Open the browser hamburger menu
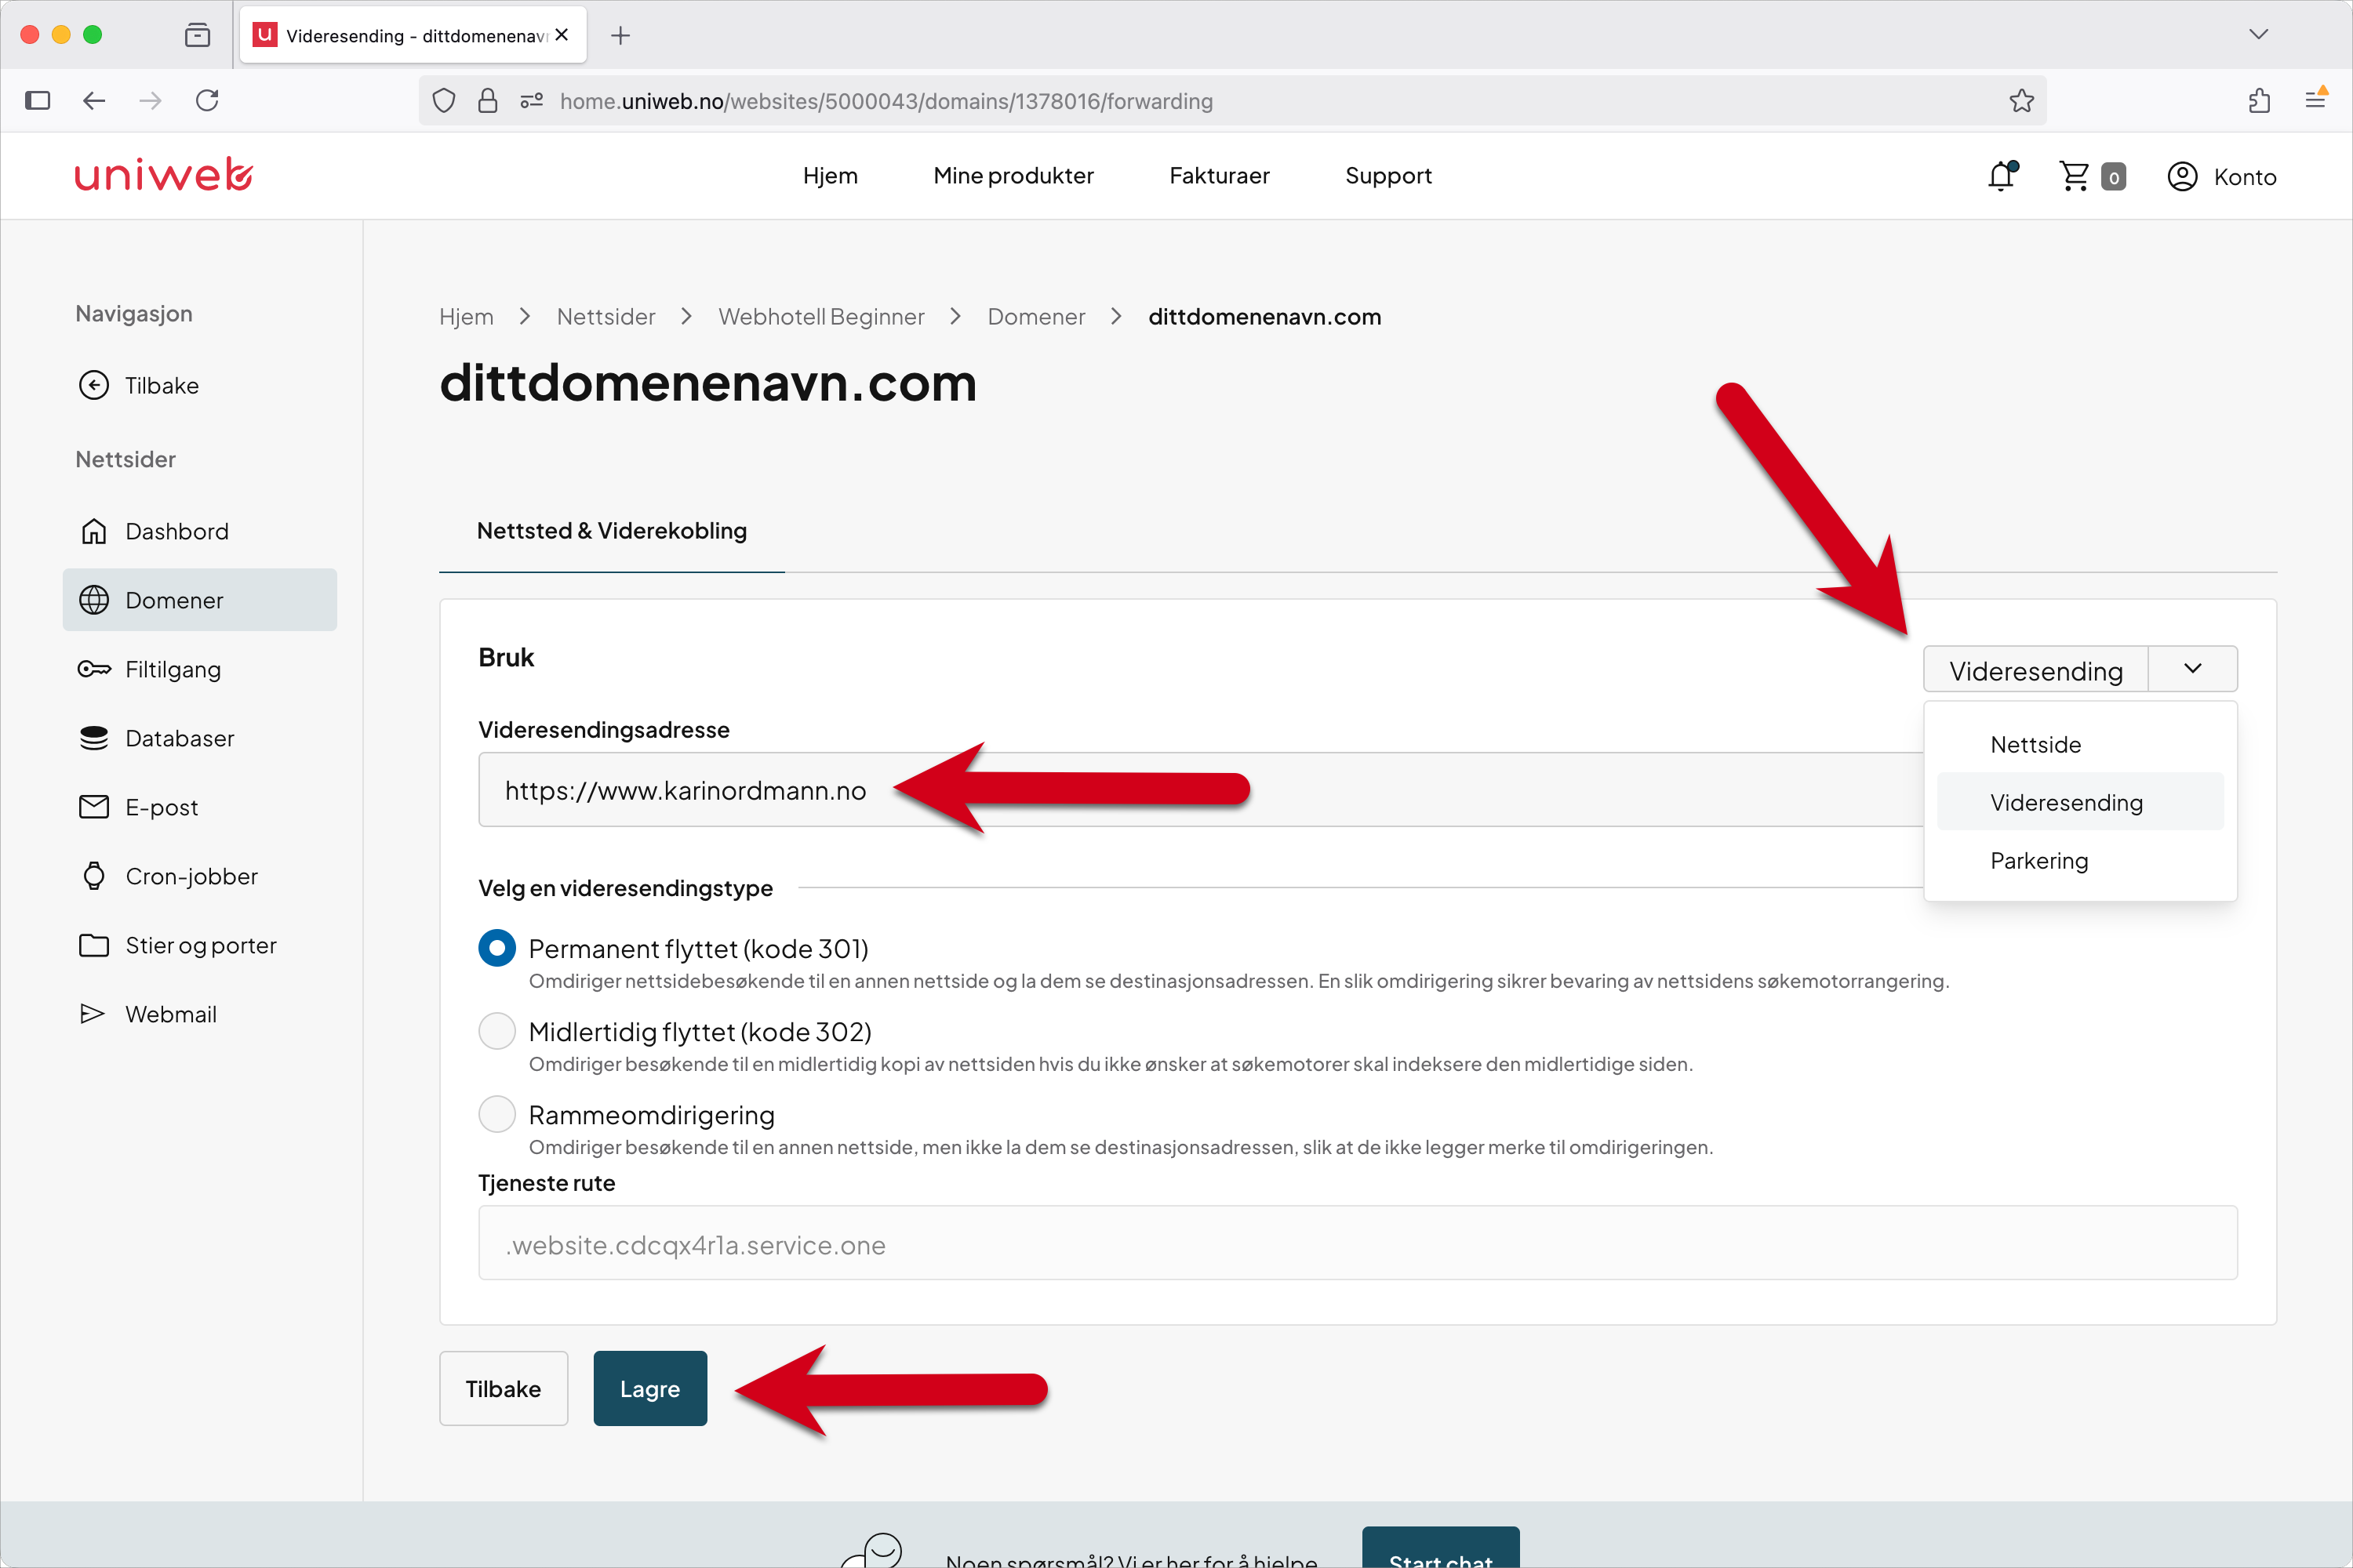Viewport: 2353px width, 1568px height. coord(2315,99)
